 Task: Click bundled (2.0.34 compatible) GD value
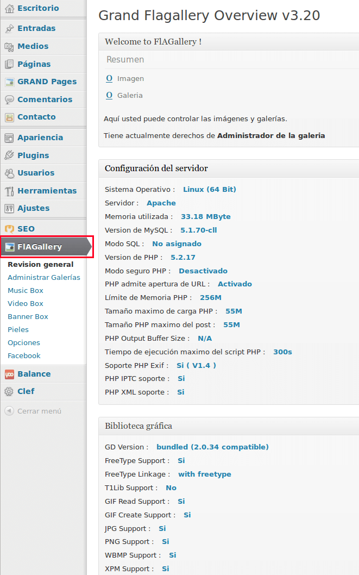coord(212,447)
